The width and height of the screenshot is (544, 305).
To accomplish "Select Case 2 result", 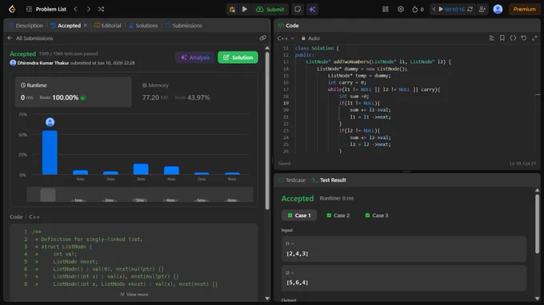I will tap(338, 216).
